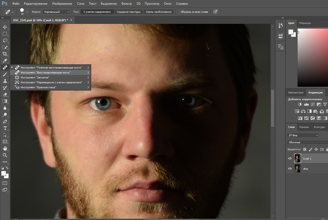Hide the 'Слой 1' layer
The image size is (328, 220).
coord(290,158)
